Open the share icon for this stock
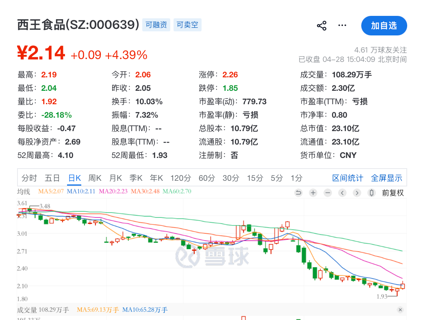The image size is (421, 320). pos(322,25)
